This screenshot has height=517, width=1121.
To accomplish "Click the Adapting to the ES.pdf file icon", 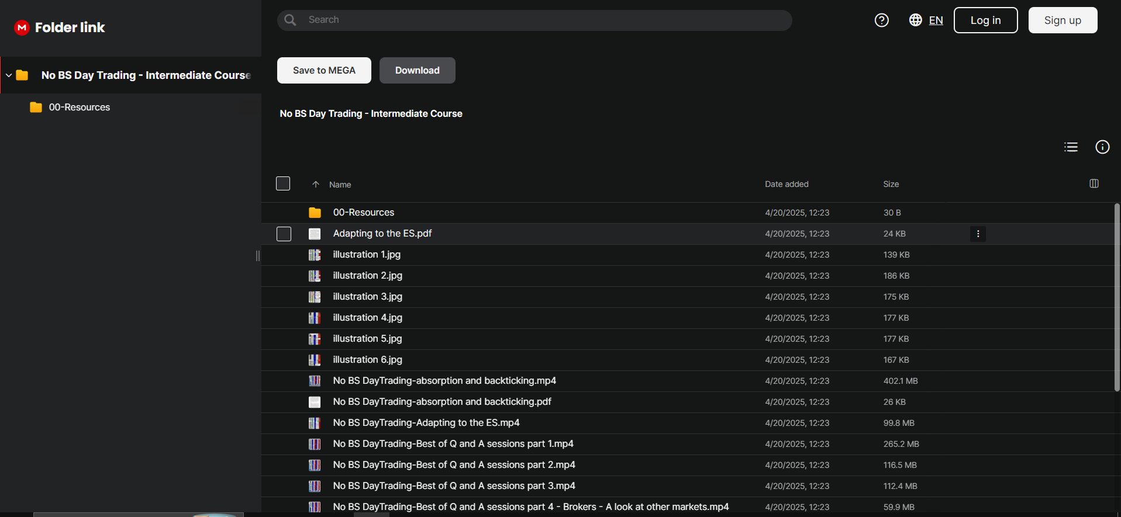I will tap(315, 234).
